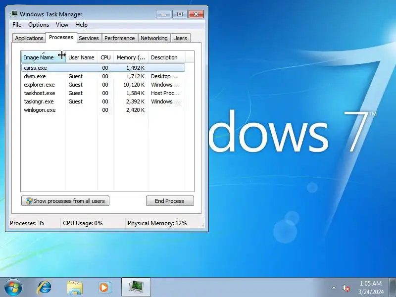Open the Options menu
The width and height of the screenshot is (396, 297).
(39, 25)
